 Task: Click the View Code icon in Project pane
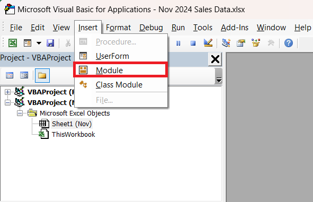10,75
